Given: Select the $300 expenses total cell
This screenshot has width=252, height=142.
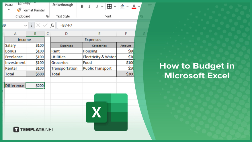Looking at the screenshot, I should click(x=126, y=74).
